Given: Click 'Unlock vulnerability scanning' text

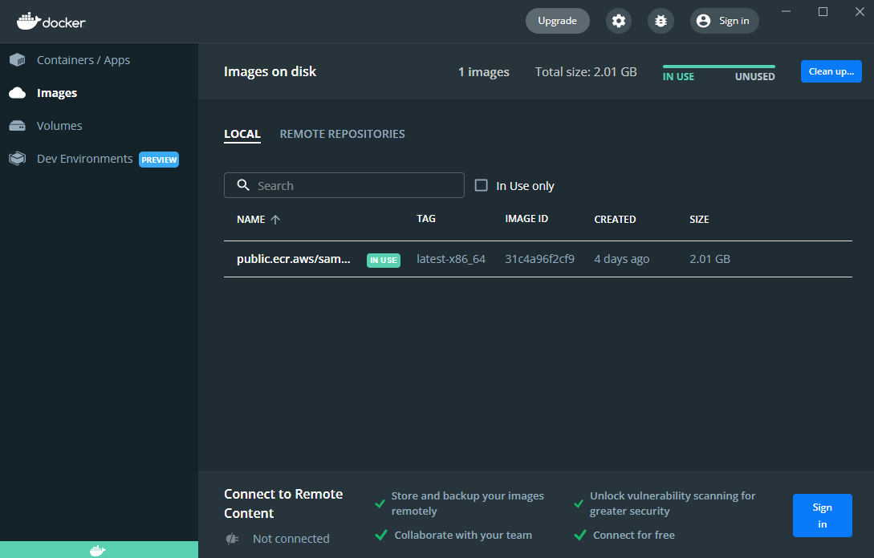Looking at the screenshot, I should (x=673, y=503).
